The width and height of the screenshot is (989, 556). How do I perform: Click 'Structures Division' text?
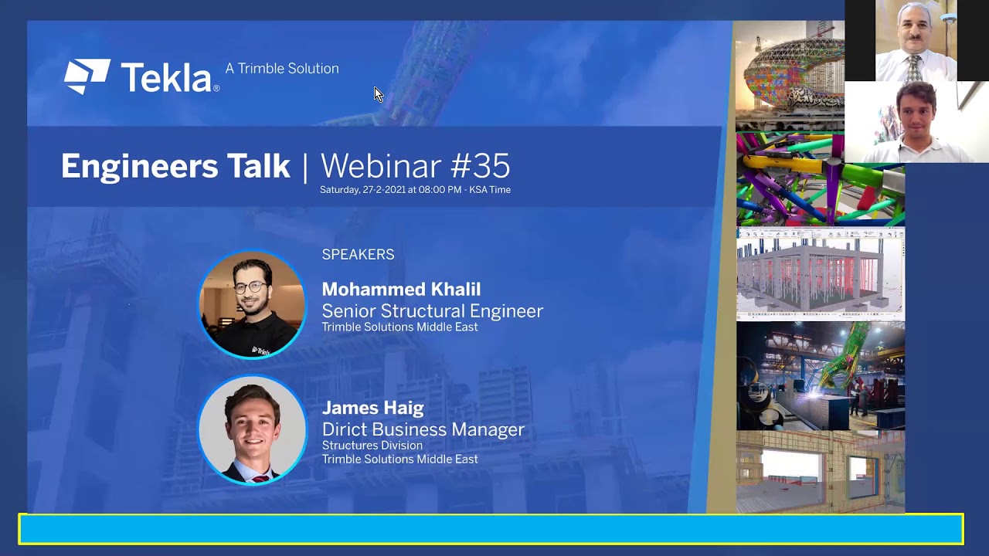pyautogui.click(x=372, y=446)
